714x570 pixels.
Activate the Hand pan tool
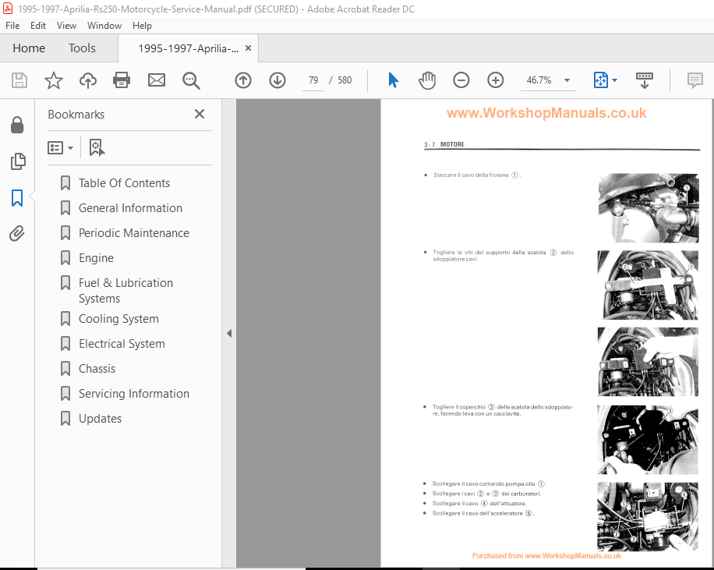pyautogui.click(x=427, y=80)
